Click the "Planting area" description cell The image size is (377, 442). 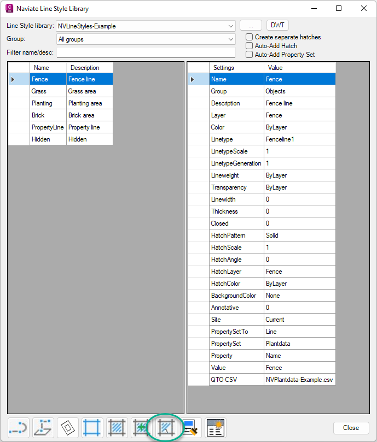pos(90,103)
